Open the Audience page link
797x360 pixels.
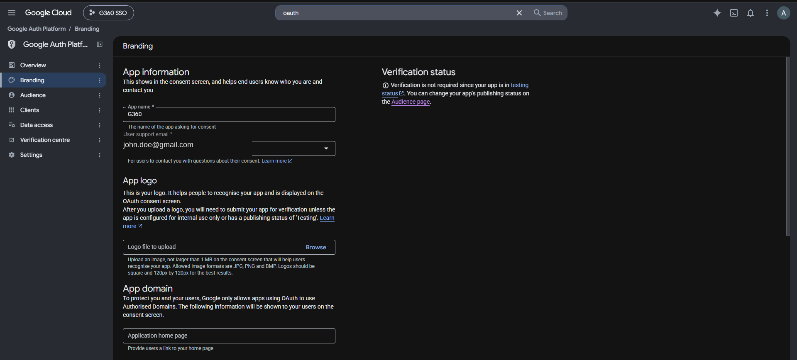coord(411,102)
